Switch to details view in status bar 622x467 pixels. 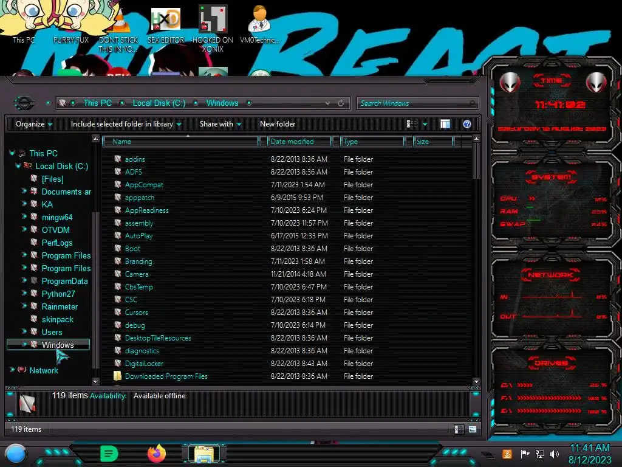[x=459, y=429]
